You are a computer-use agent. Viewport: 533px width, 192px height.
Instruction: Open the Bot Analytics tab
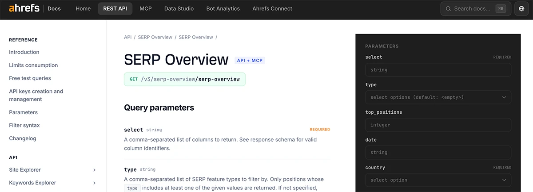point(223,8)
